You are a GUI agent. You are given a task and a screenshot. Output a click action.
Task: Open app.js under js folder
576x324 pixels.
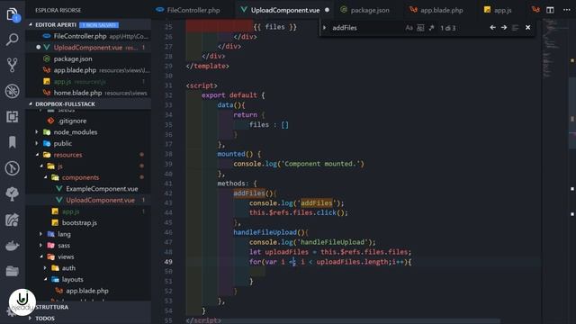[88, 211]
